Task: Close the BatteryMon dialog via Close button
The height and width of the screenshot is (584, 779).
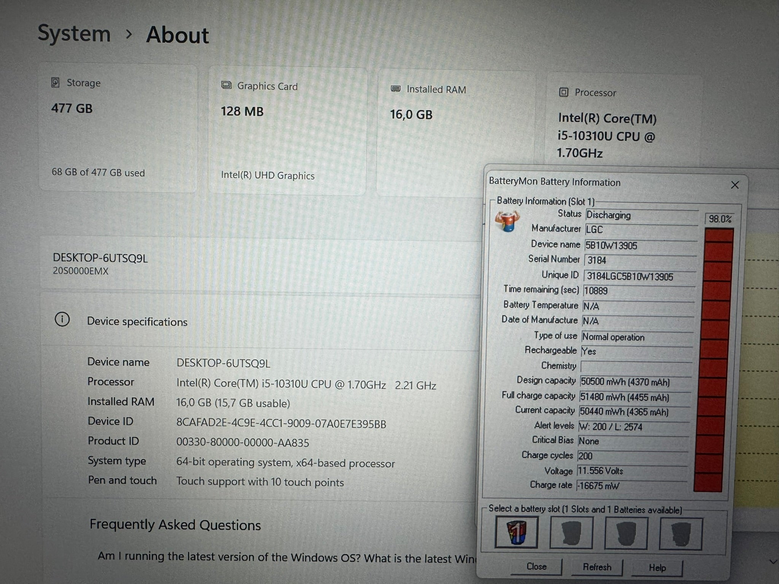Action: [536, 567]
